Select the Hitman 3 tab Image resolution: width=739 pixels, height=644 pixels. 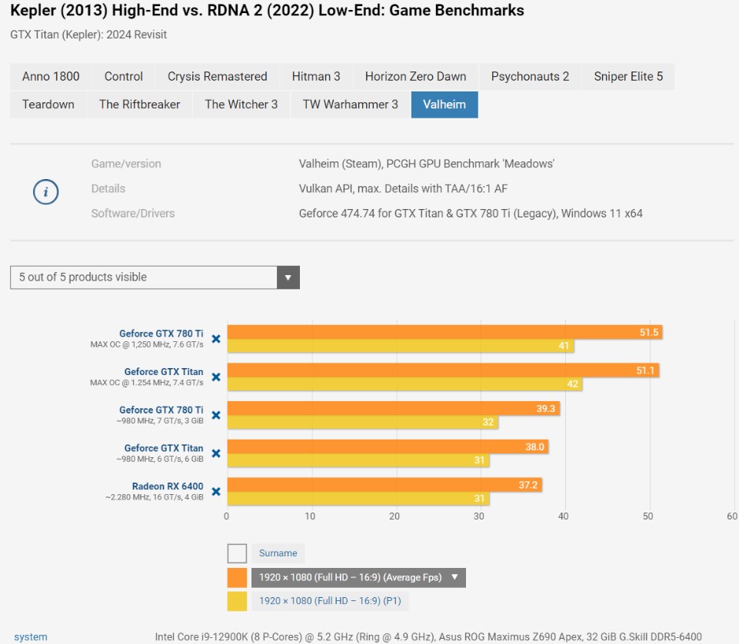pyautogui.click(x=316, y=76)
